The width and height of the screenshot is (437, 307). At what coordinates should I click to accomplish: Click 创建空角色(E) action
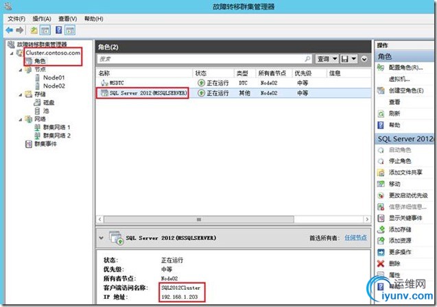click(406, 90)
